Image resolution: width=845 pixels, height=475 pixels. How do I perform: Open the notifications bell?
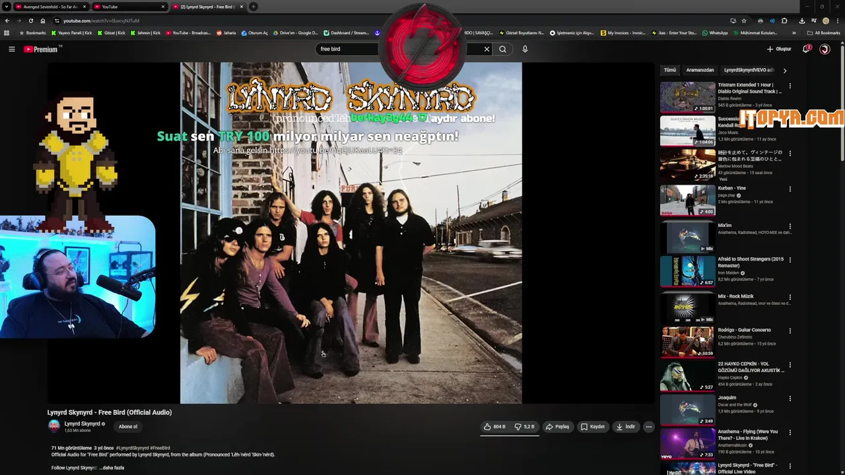tap(806, 49)
